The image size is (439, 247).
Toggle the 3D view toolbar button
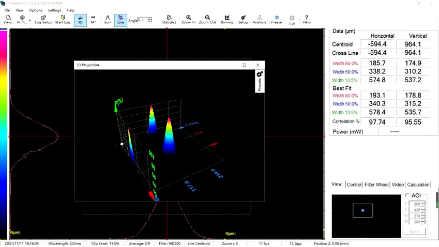click(80, 20)
